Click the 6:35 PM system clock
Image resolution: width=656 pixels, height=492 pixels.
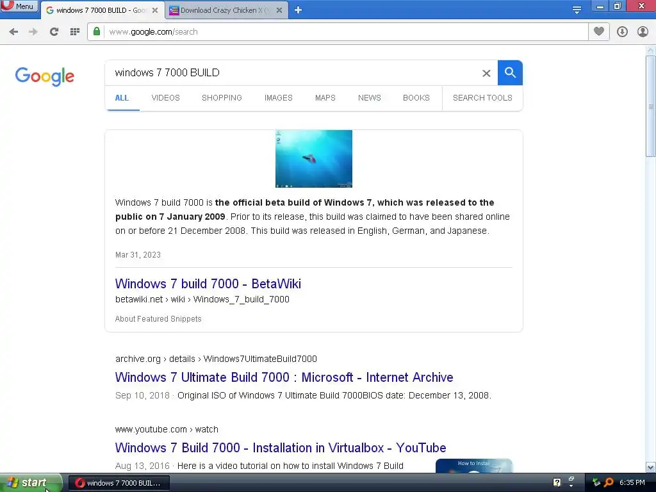pyautogui.click(x=632, y=482)
